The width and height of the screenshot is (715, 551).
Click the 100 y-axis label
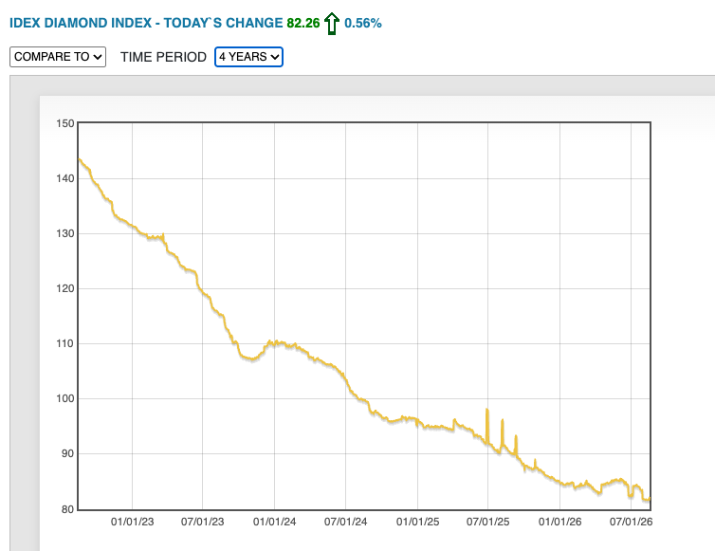tap(65, 398)
